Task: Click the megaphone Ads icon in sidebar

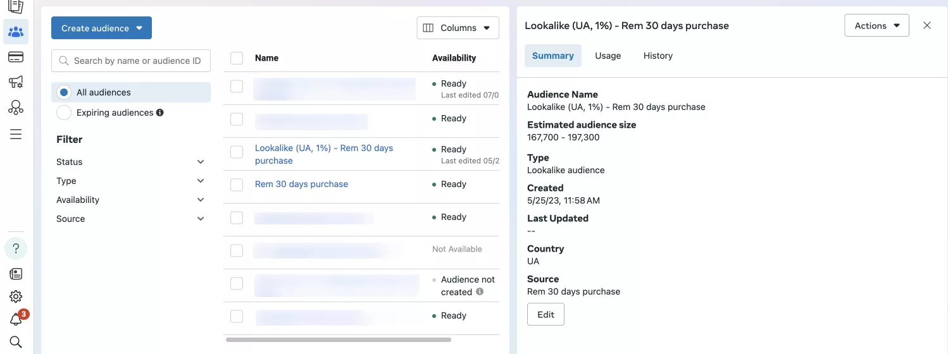Action: 16,82
